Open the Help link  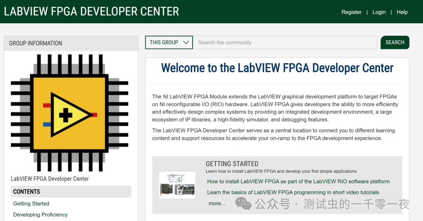[x=402, y=12]
